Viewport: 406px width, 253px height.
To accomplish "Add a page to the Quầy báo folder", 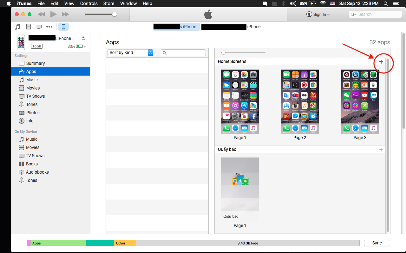I will click(x=381, y=150).
